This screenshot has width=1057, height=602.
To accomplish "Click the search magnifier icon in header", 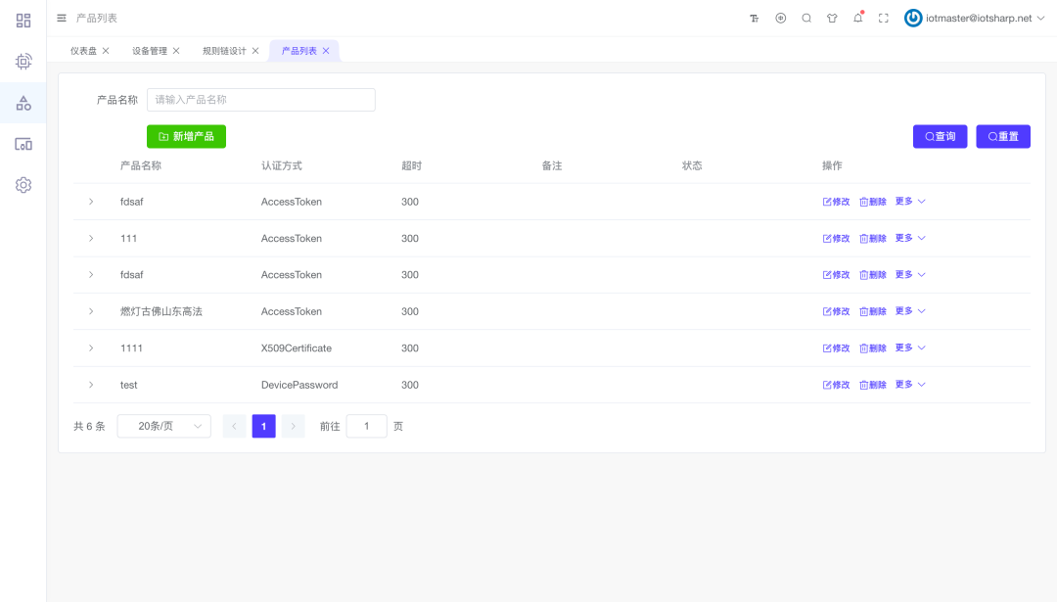I will coord(806,18).
